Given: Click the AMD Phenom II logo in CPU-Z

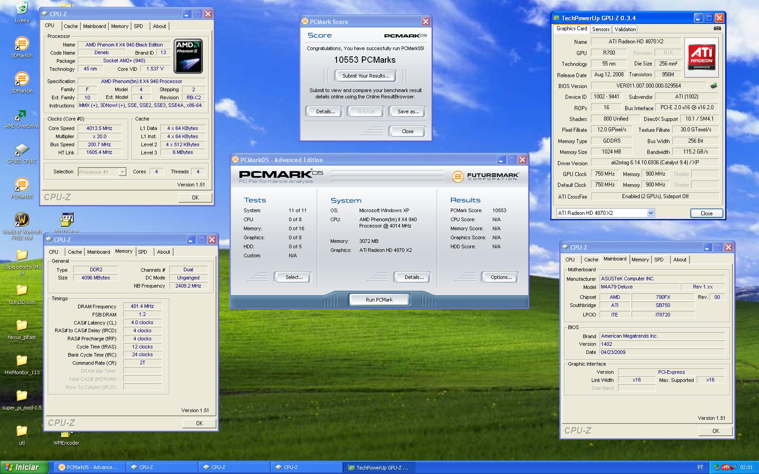Looking at the screenshot, I should (x=188, y=56).
